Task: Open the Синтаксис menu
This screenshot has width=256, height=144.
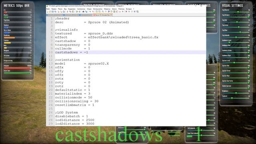Action: (x=81, y=9)
